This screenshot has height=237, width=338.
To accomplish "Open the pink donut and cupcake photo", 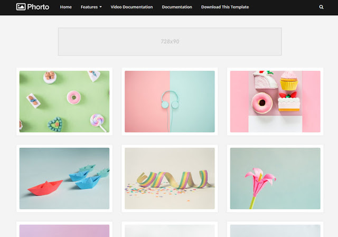I will (275, 101).
